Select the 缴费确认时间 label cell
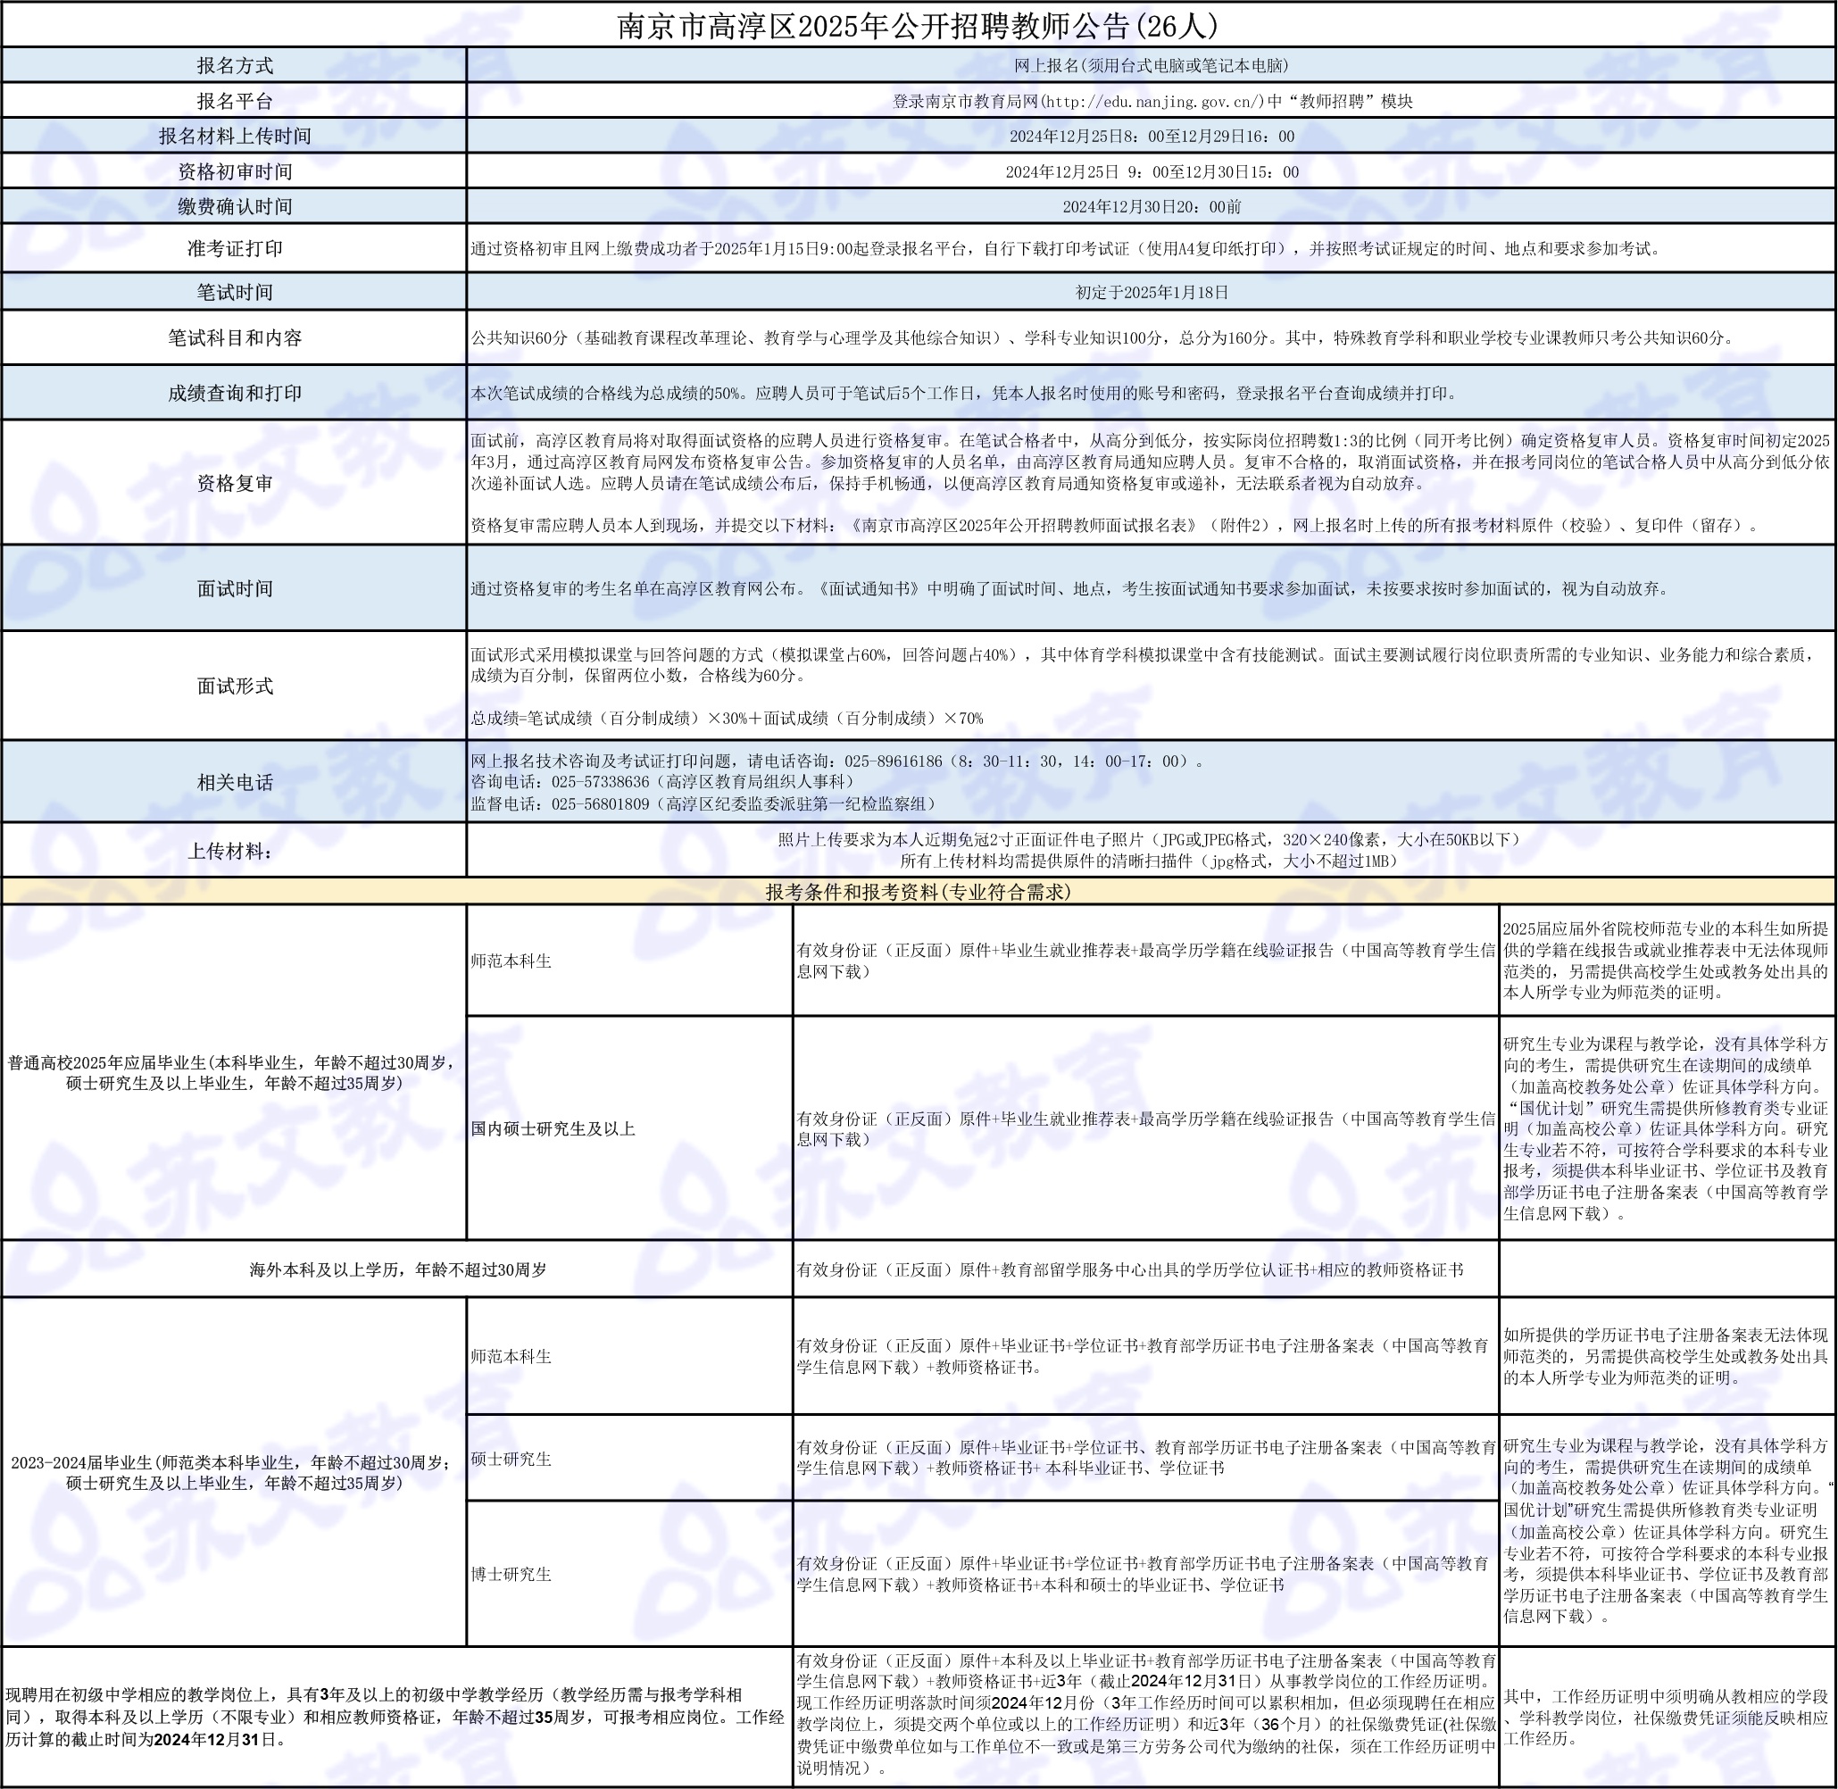 coord(234,206)
